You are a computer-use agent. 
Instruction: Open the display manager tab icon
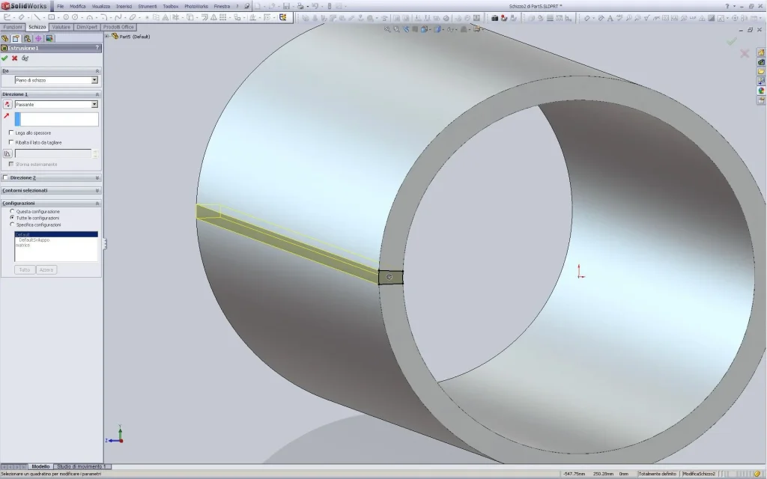pos(49,39)
